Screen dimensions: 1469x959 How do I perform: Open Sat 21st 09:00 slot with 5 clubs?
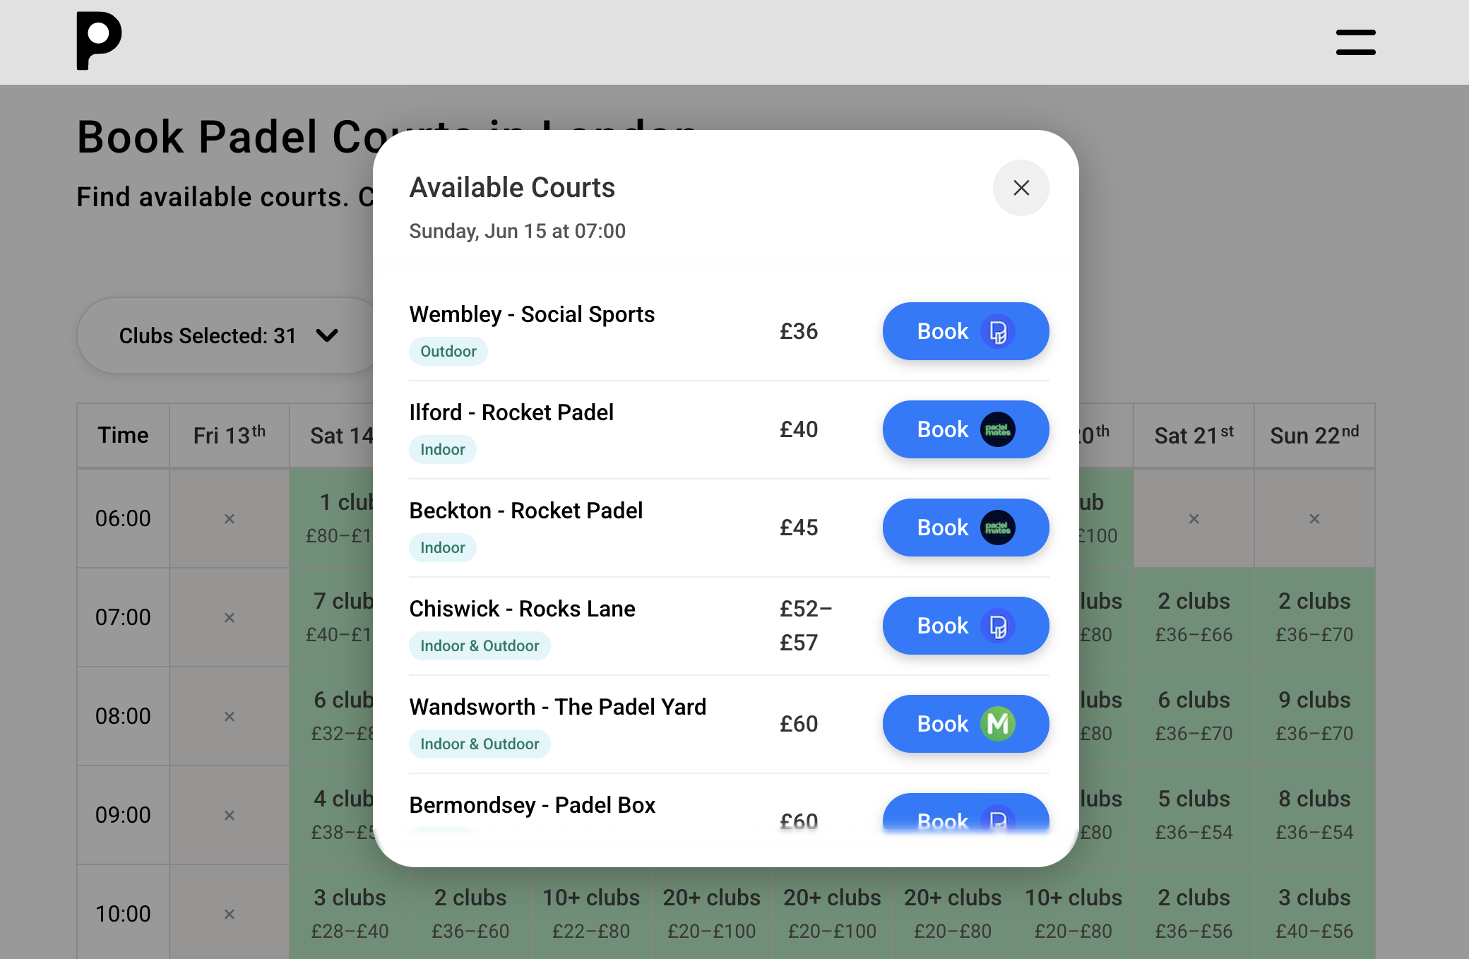(x=1194, y=815)
